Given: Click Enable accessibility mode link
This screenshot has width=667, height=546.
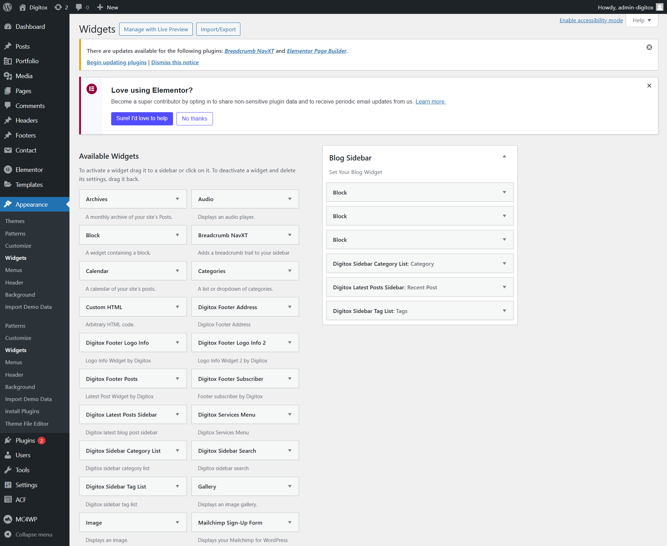Looking at the screenshot, I should tap(591, 20).
